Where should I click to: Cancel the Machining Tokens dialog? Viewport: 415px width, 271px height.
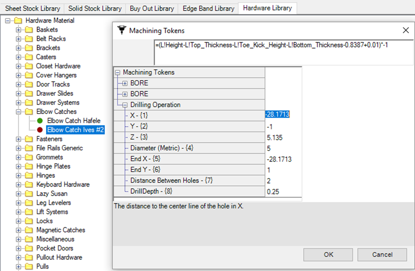[382, 254]
